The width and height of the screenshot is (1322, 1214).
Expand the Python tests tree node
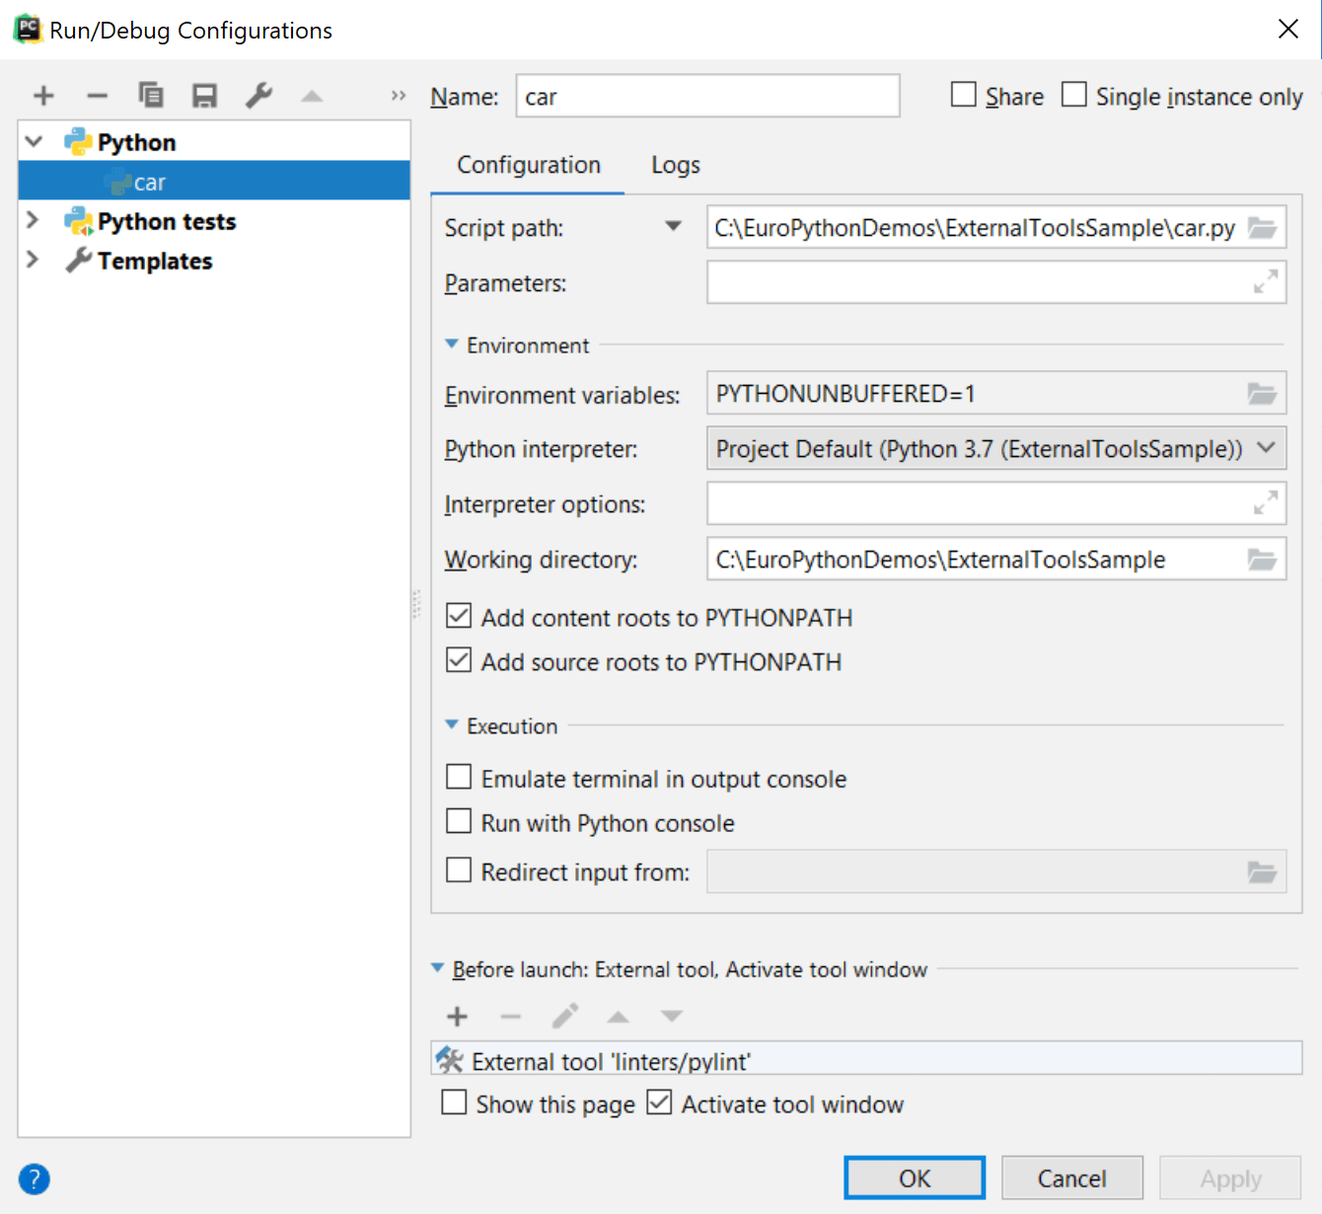pyautogui.click(x=33, y=221)
